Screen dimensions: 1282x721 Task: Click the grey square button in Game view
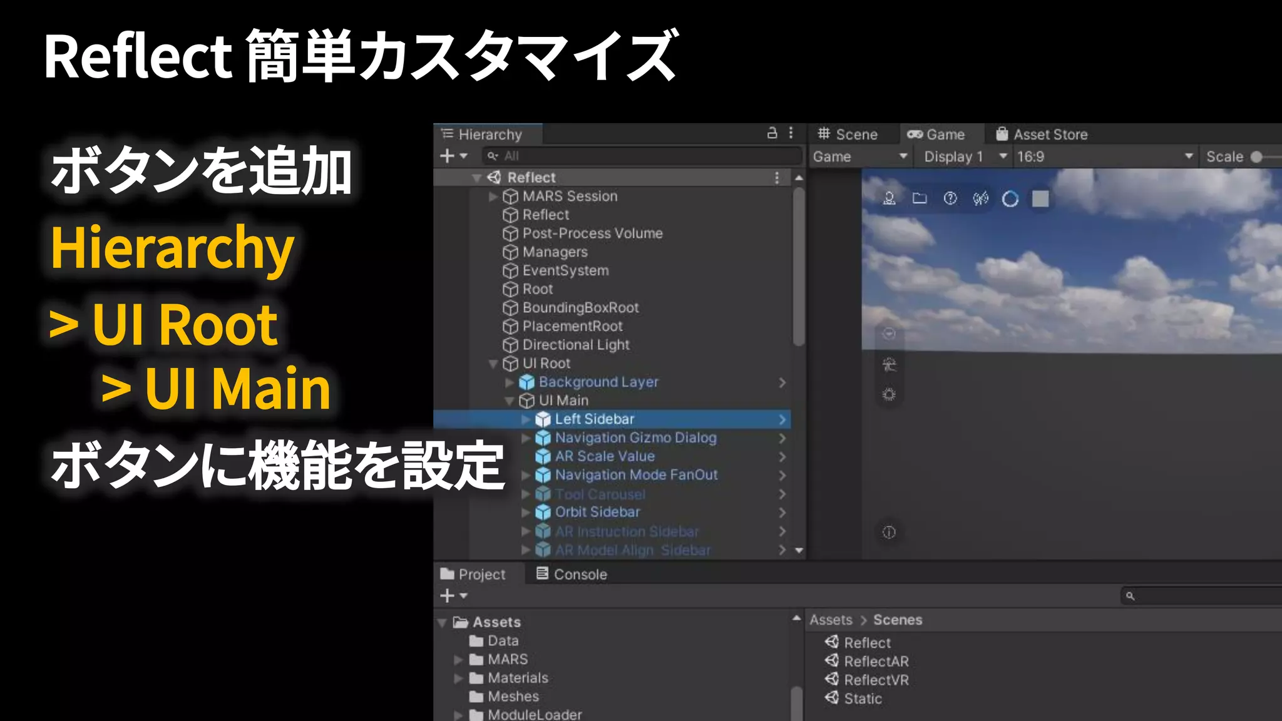tap(1040, 199)
